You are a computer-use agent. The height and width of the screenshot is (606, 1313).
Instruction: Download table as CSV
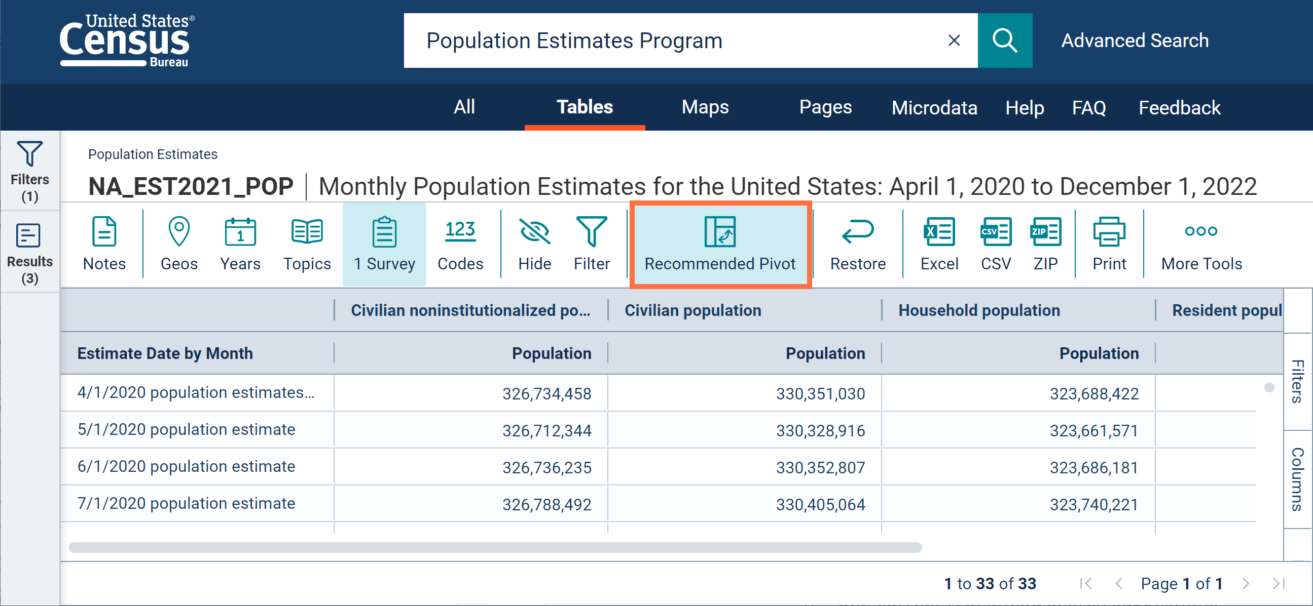996,244
